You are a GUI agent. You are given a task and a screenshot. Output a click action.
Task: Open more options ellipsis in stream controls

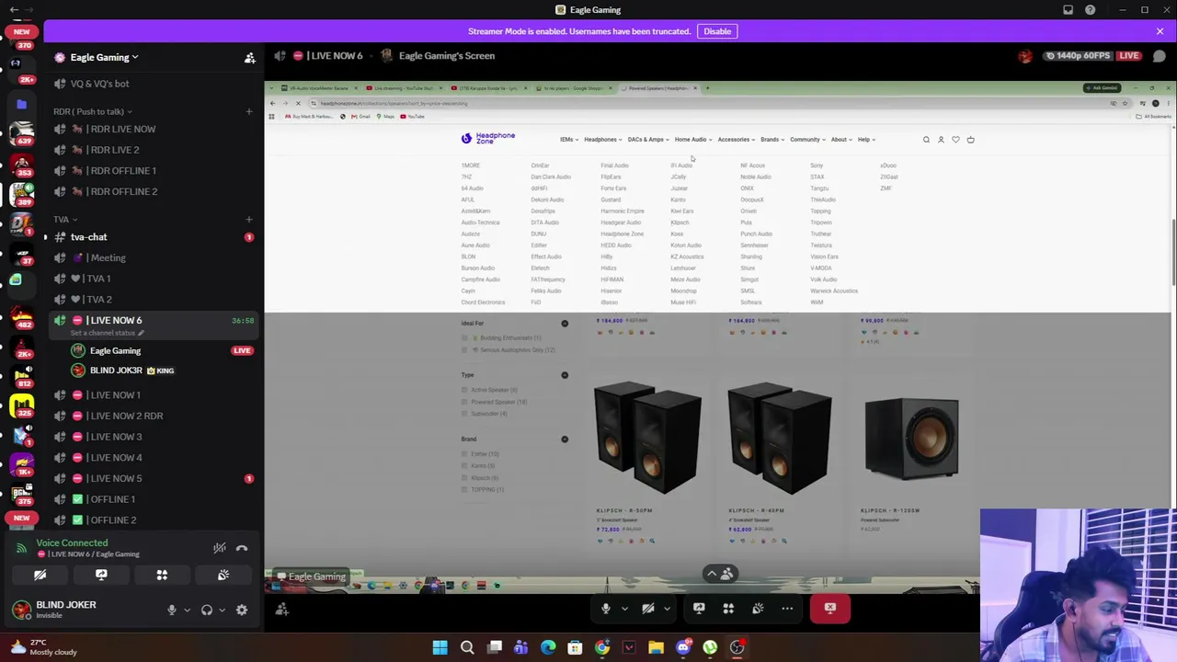pos(787,608)
